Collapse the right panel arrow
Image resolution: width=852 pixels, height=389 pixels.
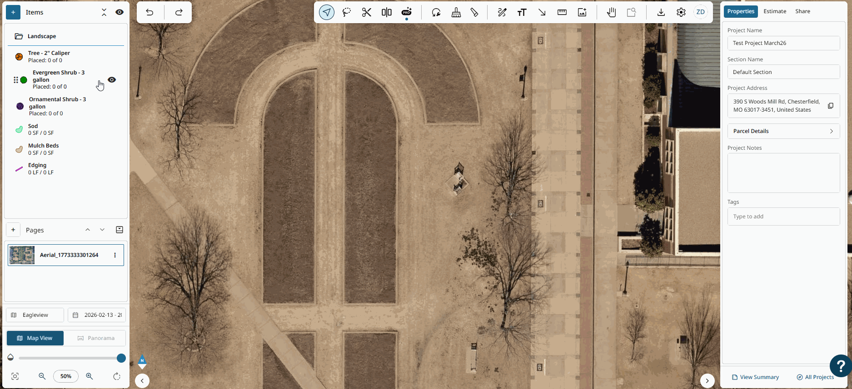click(707, 381)
